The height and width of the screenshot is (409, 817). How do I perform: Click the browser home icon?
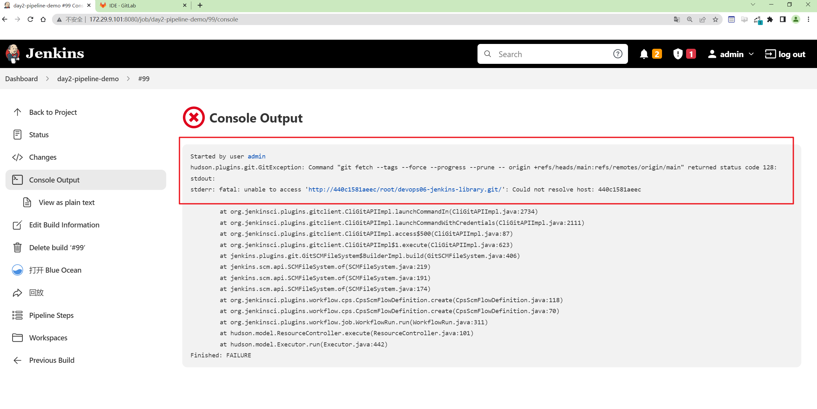[43, 20]
